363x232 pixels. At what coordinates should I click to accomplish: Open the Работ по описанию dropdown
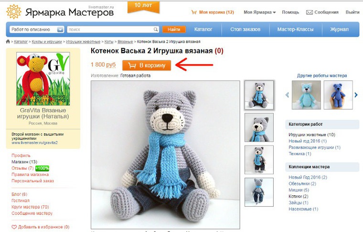coord(37,30)
